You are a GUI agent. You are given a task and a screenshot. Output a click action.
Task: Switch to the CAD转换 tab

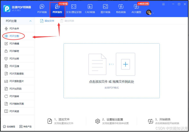coord(90,9)
